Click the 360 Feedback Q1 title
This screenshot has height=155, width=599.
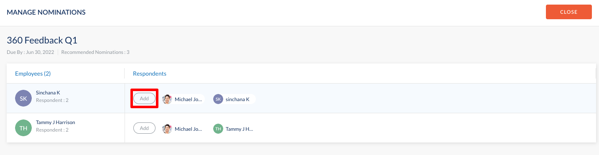[x=42, y=40]
